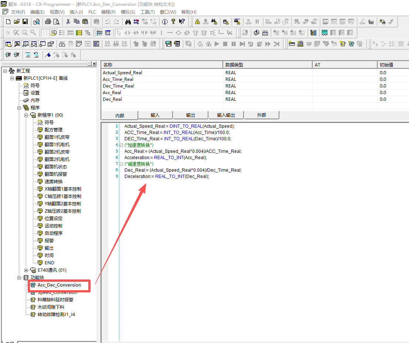Image resolution: width=409 pixels, height=343 pixels.
Task: Toggle the output window view button
Action: tap(17, 44)
